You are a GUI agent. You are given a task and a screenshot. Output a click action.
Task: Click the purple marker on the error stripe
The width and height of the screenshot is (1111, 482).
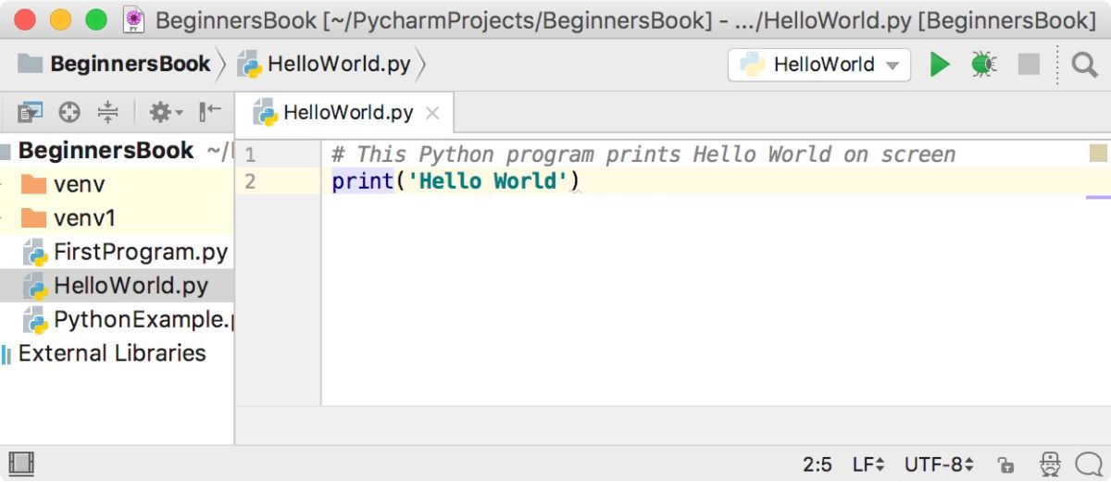pyautogui.click(x=1098, y=197)
